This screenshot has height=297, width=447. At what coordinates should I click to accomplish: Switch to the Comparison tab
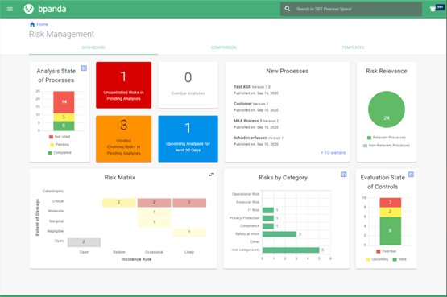pyautogui.click(x=224, y=47)
